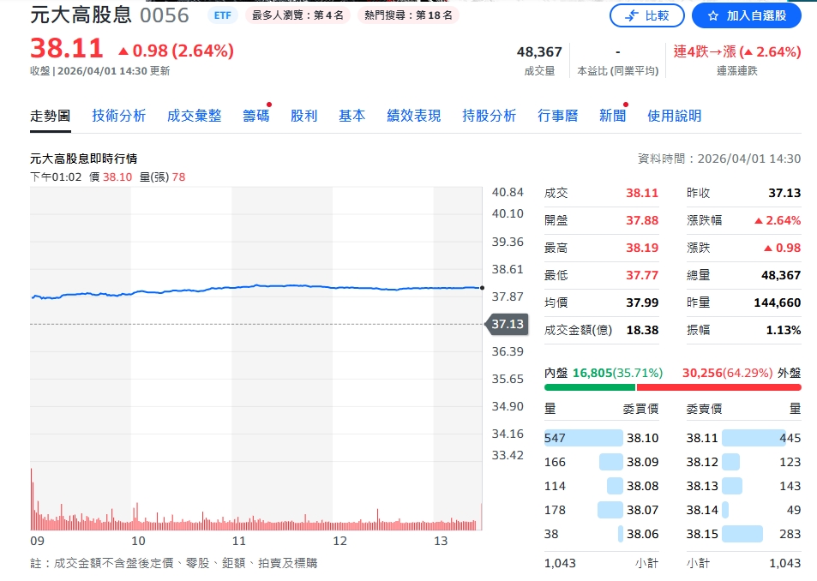Switch to the 技術分析 tab
817x581 pixels.
pyautogui.click(x=119, y=115)
